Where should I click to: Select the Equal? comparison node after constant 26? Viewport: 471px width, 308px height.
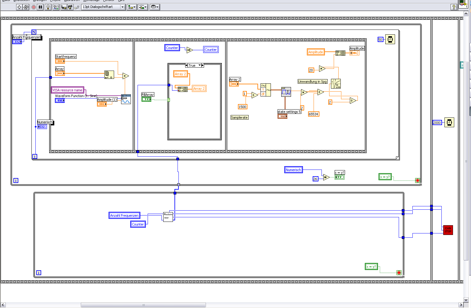point(326,177)
